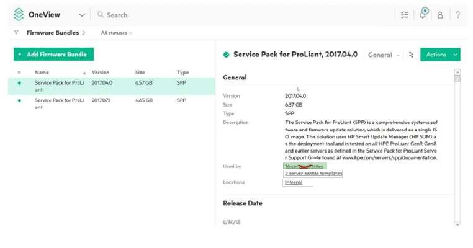Click status dot of 2017.04.0 bundle
This screenshot has height=248, width=473.
[x=19, y=83]
